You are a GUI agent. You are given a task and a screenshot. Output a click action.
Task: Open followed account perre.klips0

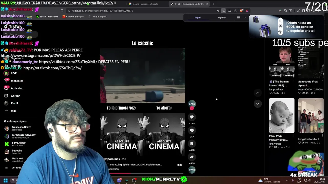(15, 144)
